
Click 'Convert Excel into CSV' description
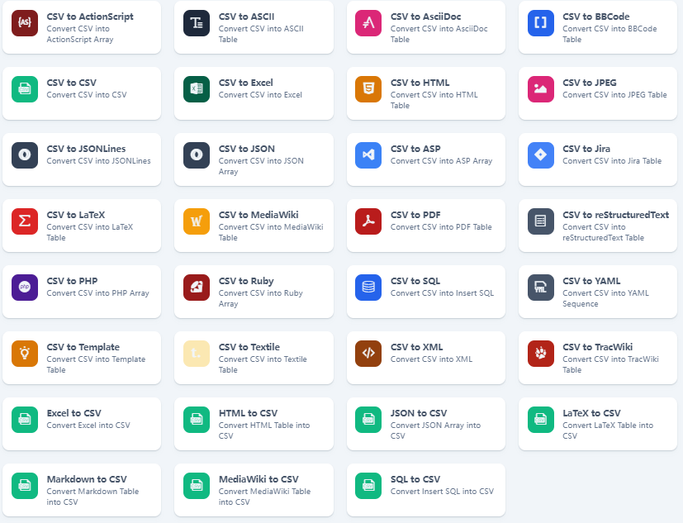point(88,425)
